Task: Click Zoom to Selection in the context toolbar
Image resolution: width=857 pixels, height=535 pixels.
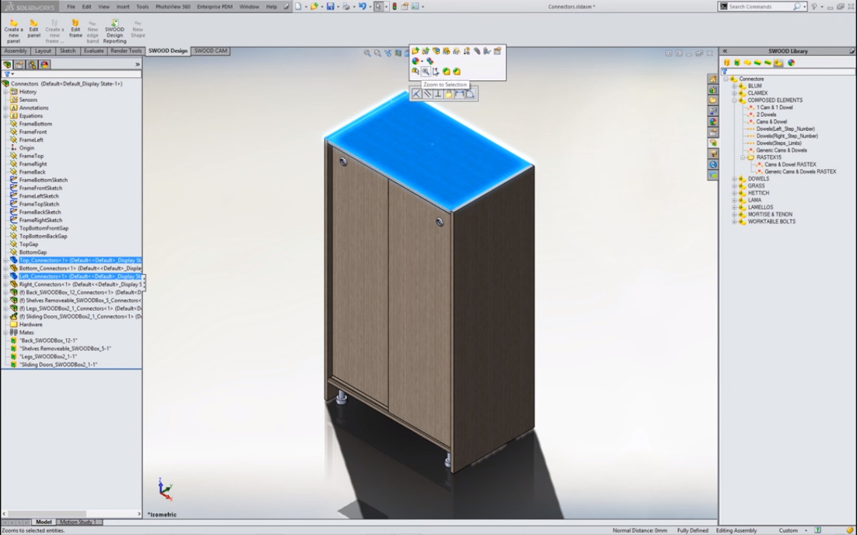Action: (x=426, y=72)
